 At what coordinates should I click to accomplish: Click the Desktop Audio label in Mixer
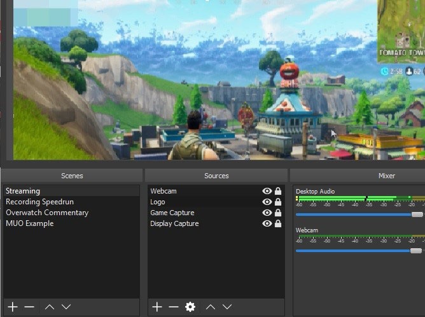pyautogui.click(x=315, y=192)
